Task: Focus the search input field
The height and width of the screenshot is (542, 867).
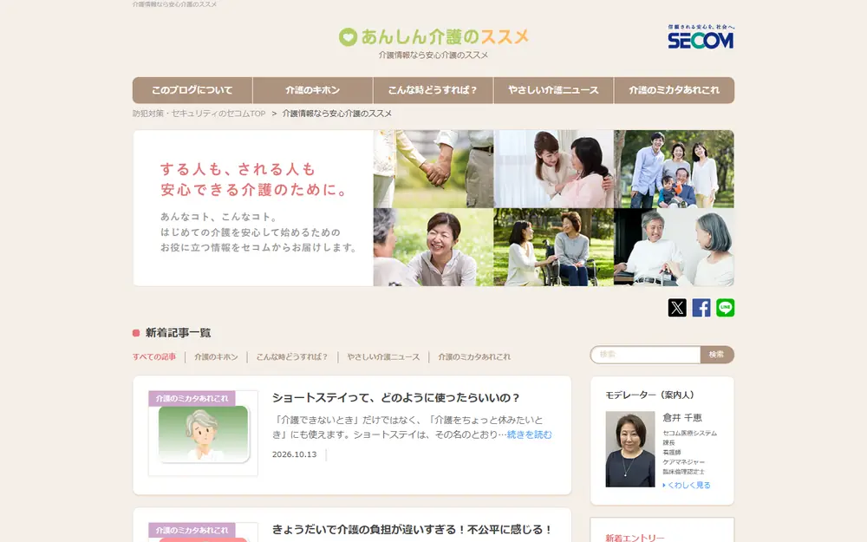Action: (x=645, y=355)
